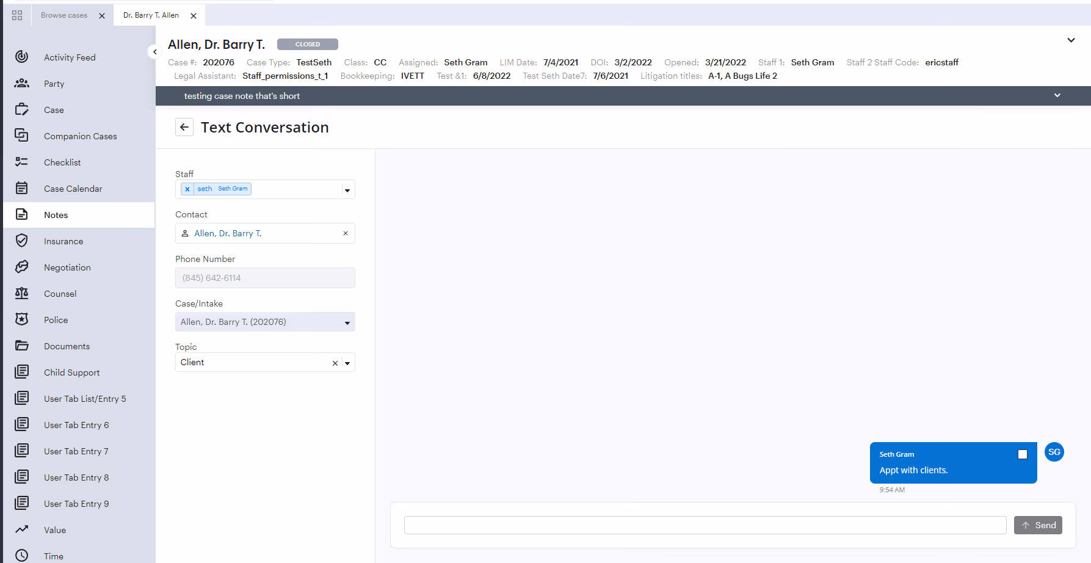Tick the checkbox on Seth Gram's message

(1023, 454)
